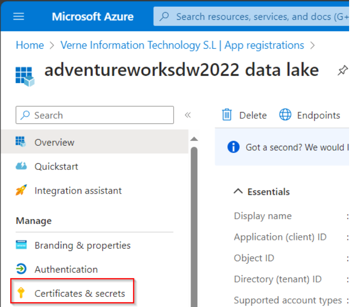Click the 'Supported account types' label

pos(288,300)
